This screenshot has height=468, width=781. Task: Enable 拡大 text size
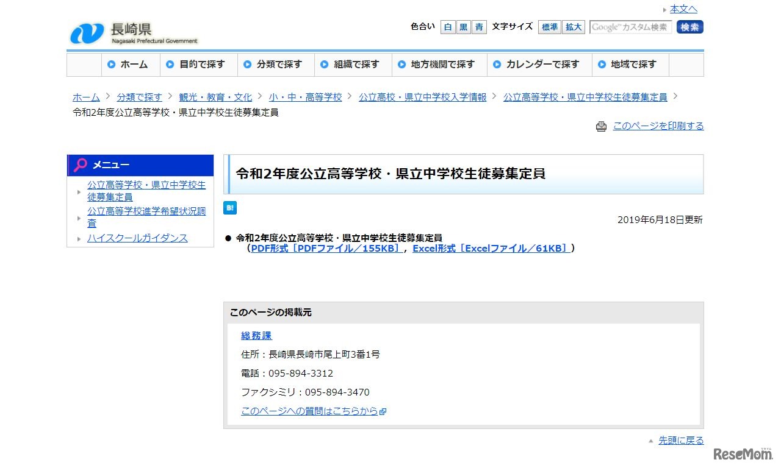coord(573,27)
